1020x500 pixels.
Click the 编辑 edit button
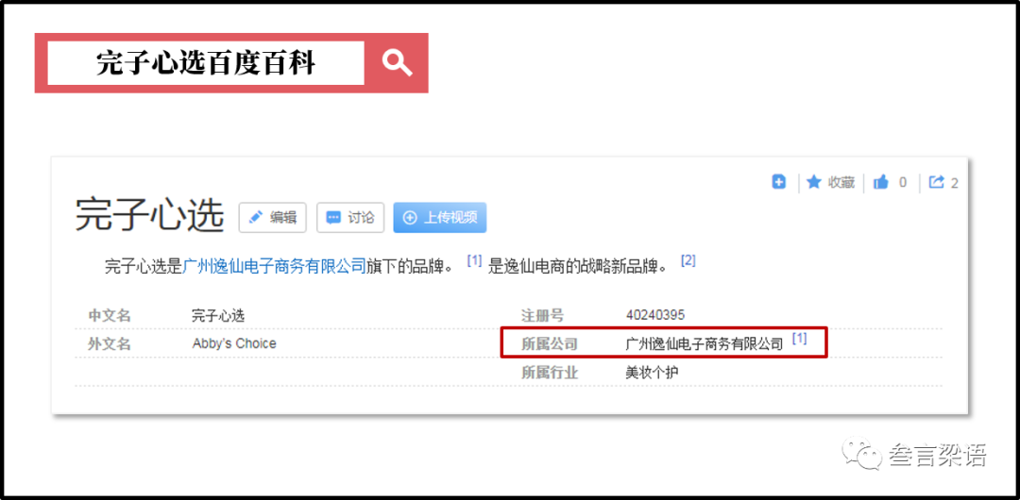272,217
